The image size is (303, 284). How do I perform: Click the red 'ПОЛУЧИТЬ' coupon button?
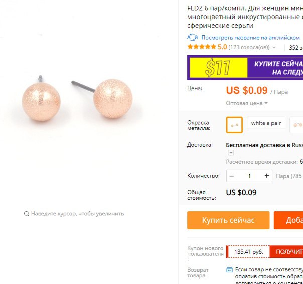point(286,252)
